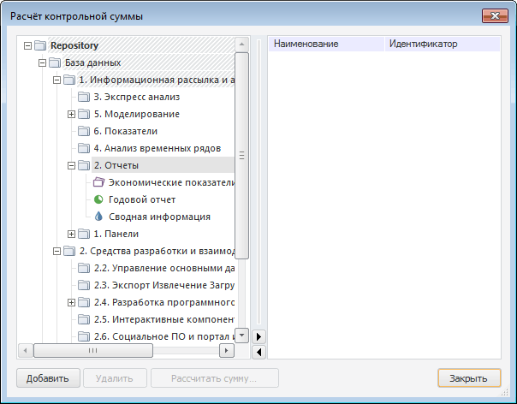Select 4. Анализ временных рядов item
The height and width of the screenshot is (404, 517).
(157, 148)
